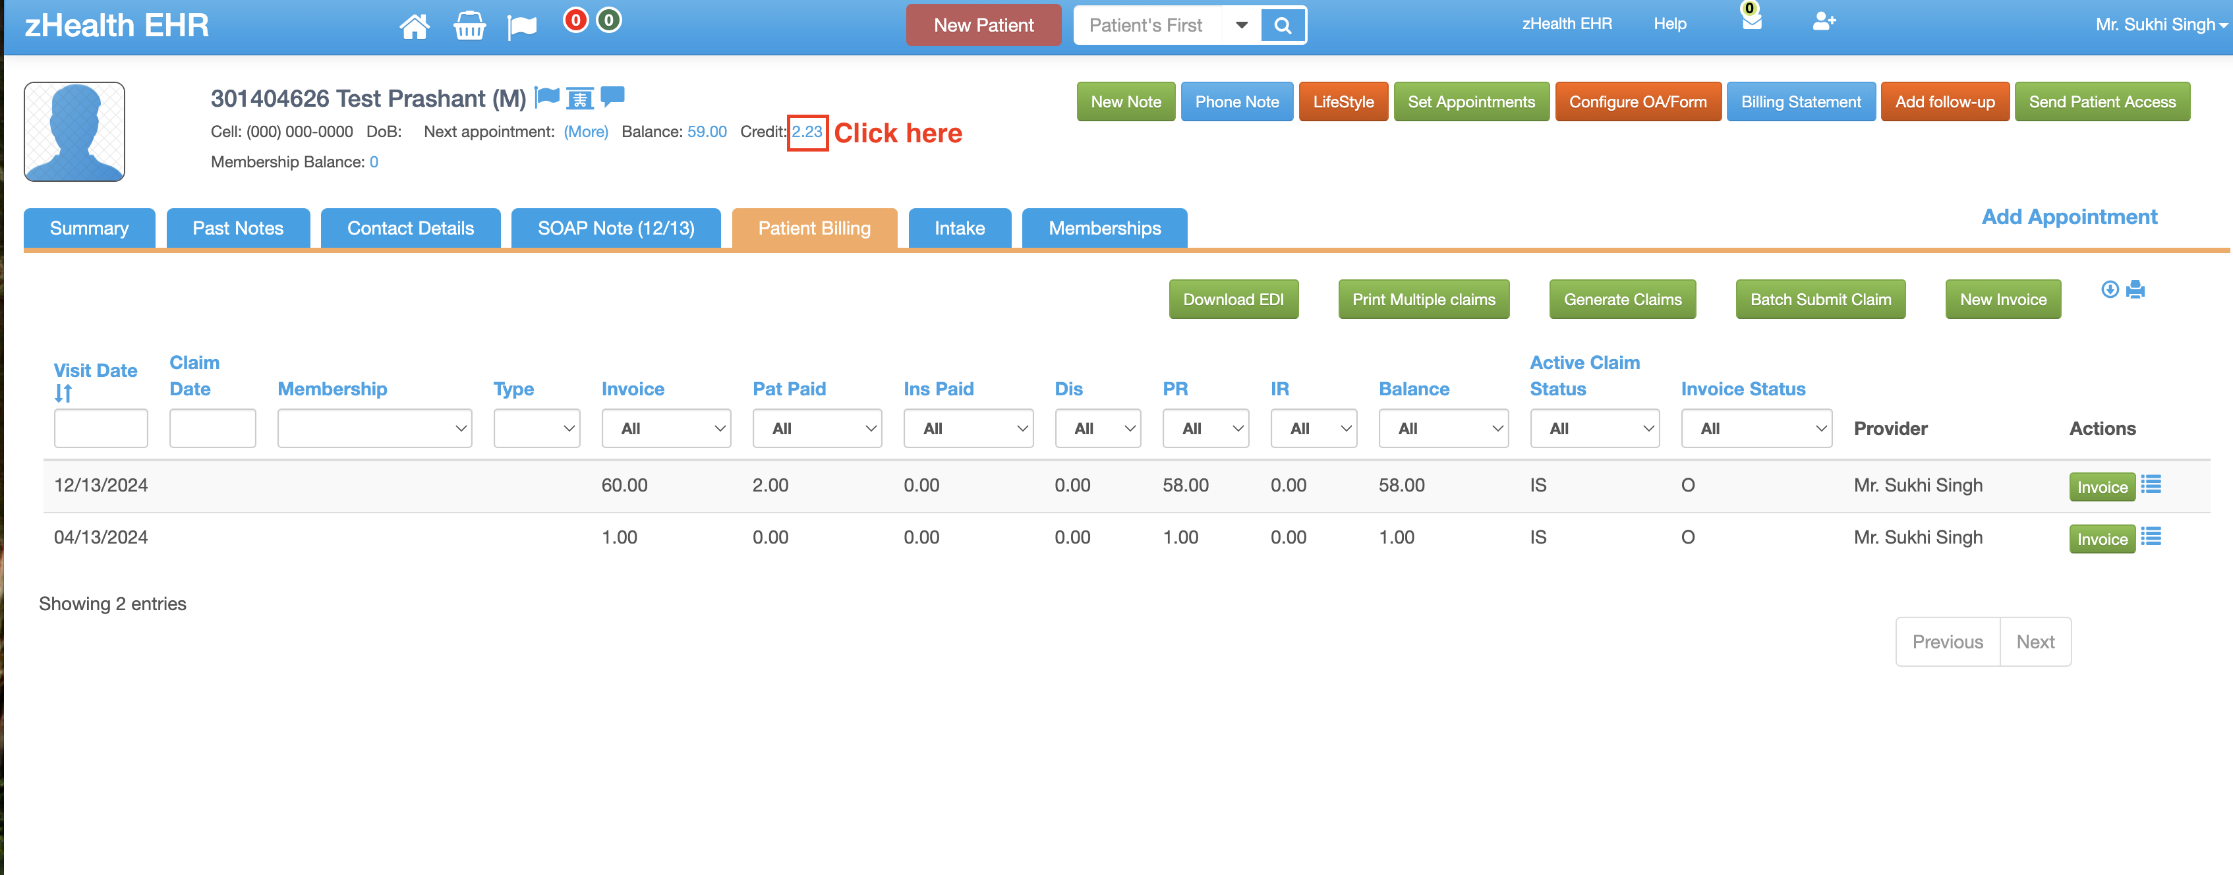Switch to the Contact Details tab
Image resolution: width=2233 pixels, height=875 pixels.
coord(411,228)
